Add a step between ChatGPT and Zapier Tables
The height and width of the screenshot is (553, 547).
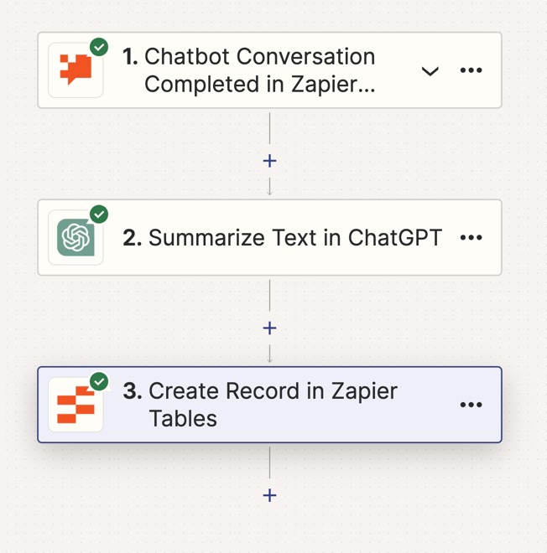click(x=269, y=328)
